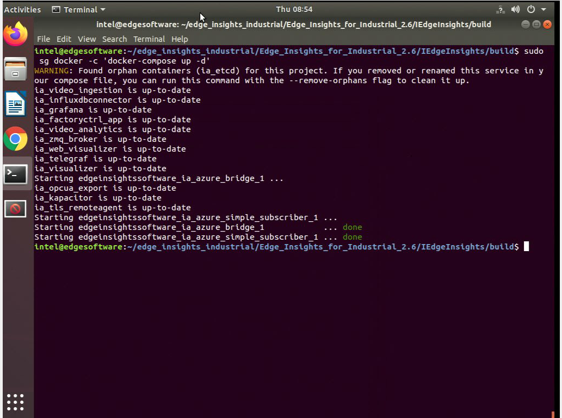Viewport: 562px width, 418px height.
Task: Open the red prohibited-sign dock application
Action: click(15, 209)
